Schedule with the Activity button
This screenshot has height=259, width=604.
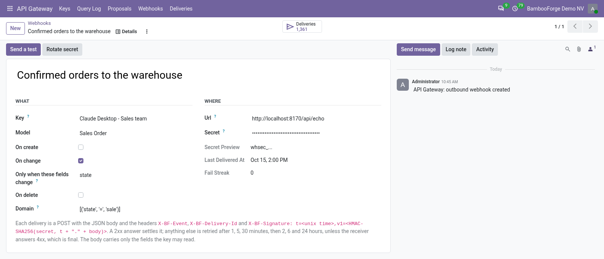click(485, 49)
